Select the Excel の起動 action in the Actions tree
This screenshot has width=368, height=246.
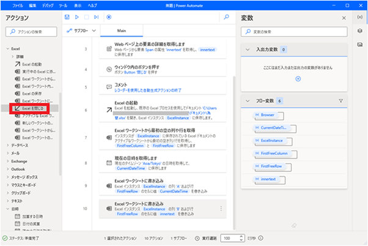pos(32,64)
